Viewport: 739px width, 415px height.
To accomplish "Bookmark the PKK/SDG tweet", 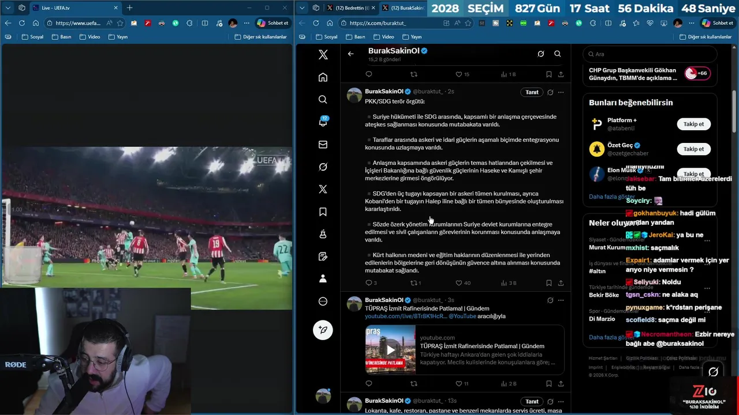I will (x=548, y=283).
